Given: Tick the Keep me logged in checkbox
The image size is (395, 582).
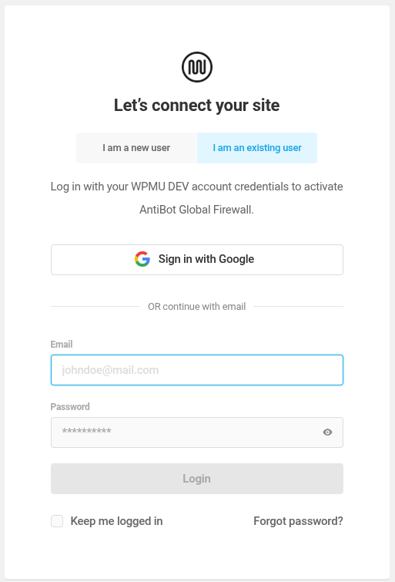Looking at the screenshot, I should [57, 521].
